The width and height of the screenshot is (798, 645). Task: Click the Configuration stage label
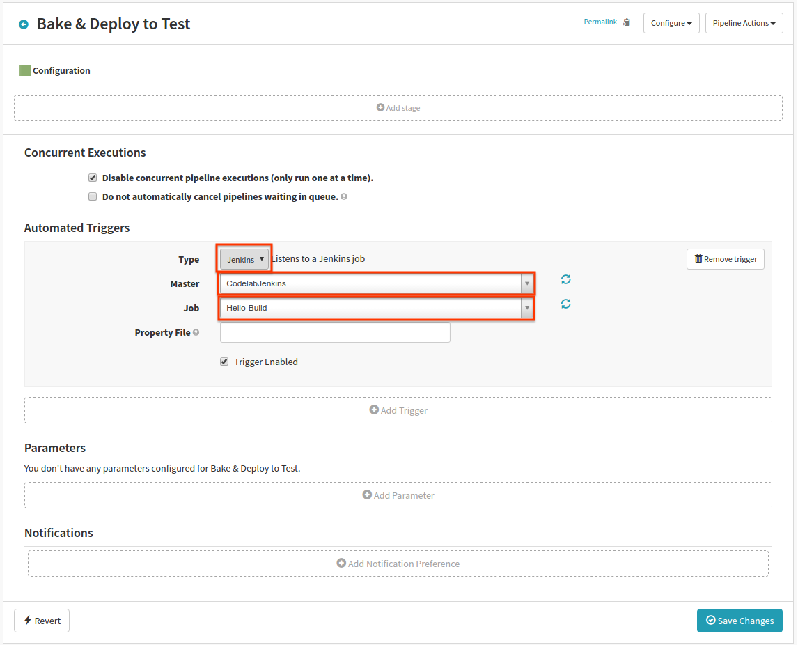(61, 71)
